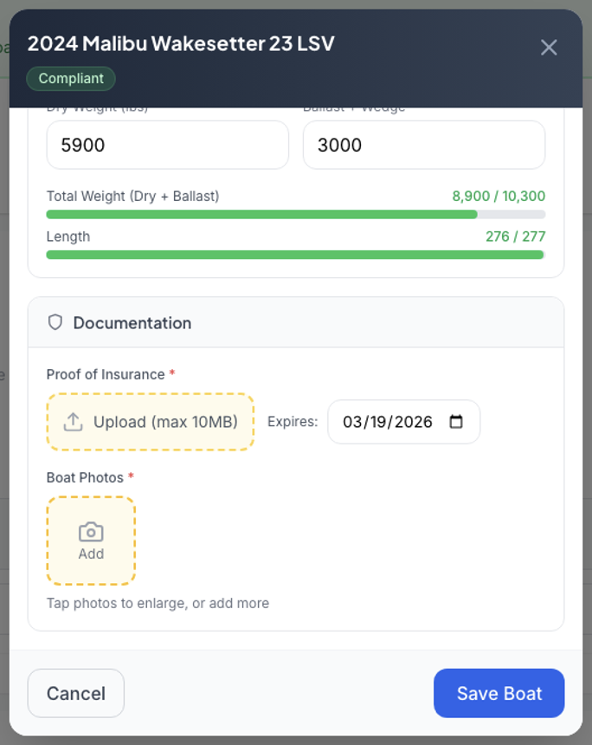
Task: Select the Boat Photos section label
Action: (83, 477)
